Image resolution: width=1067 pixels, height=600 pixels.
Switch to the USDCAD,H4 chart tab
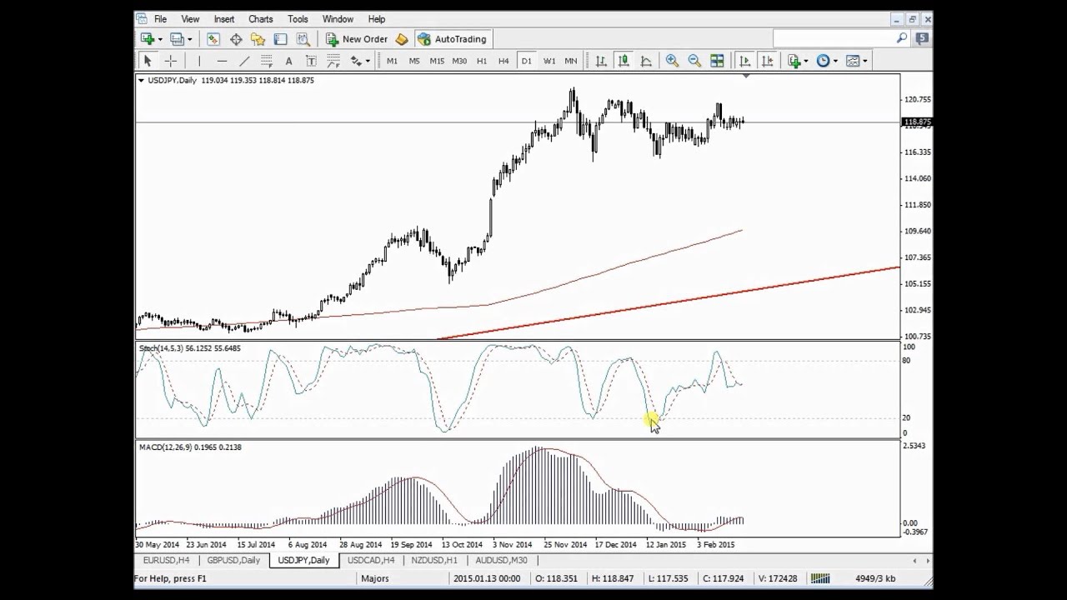tap(371, 561)
